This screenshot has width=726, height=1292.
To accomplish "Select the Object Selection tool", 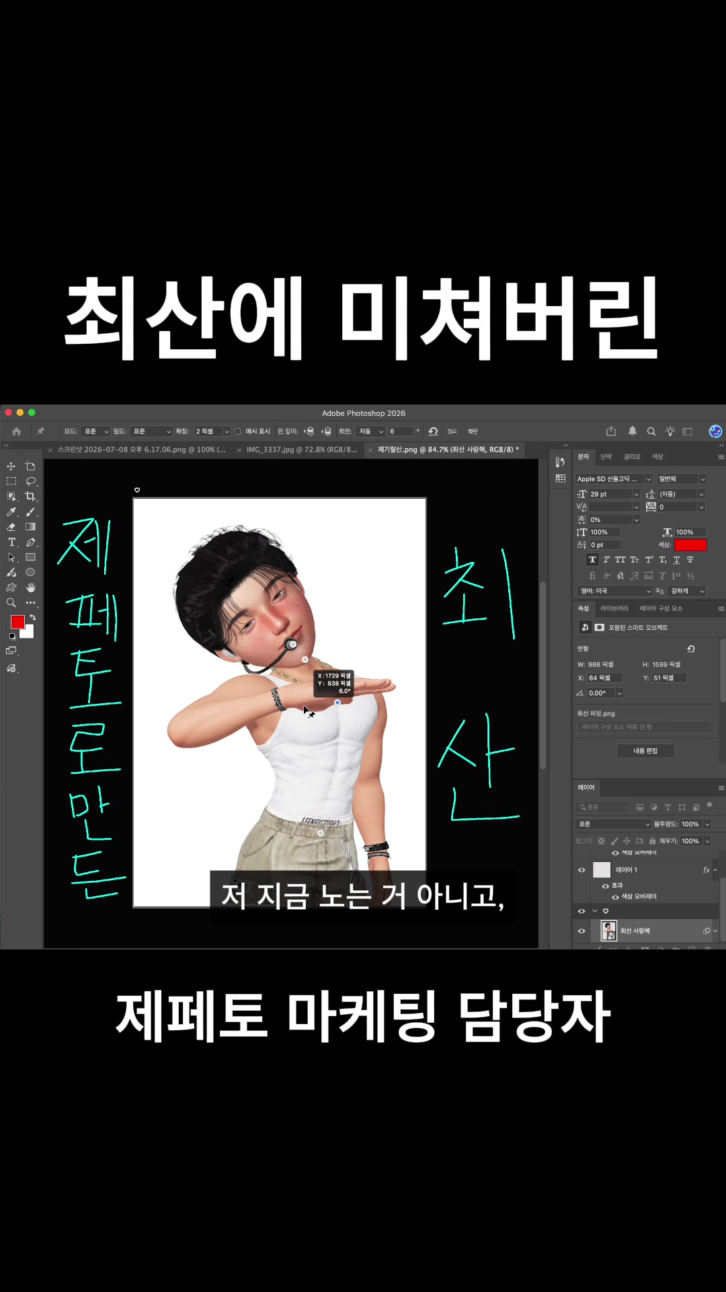I will point(11,497).
